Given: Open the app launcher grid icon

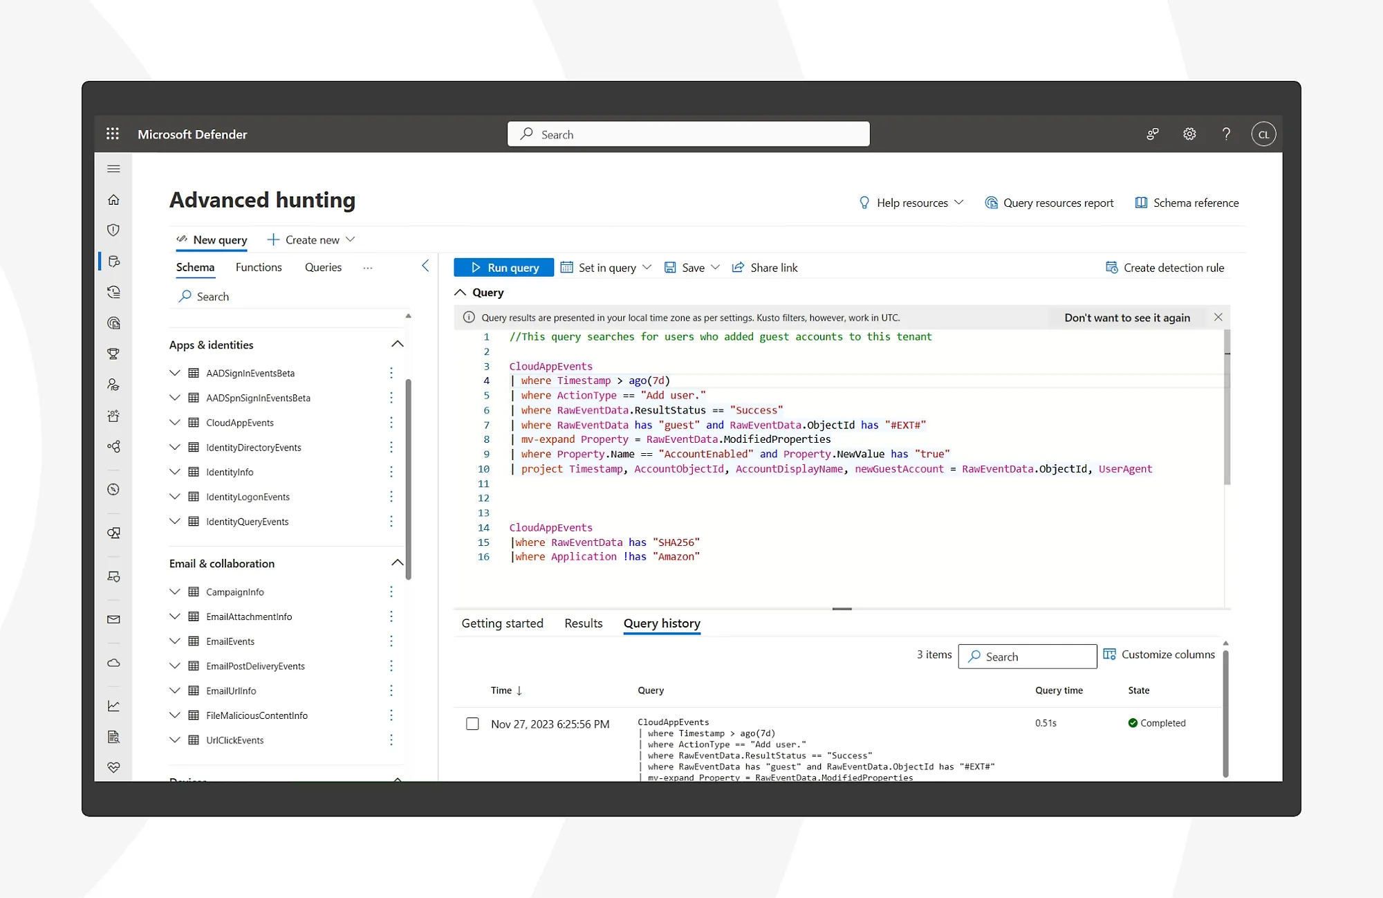Looking at the screenshot, I should tap(113, 134).
